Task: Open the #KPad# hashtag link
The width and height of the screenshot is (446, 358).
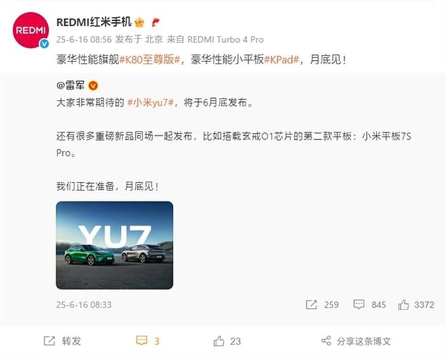Action: [x=282, y=59]
